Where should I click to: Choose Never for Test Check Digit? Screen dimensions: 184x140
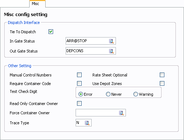point(108,94)
